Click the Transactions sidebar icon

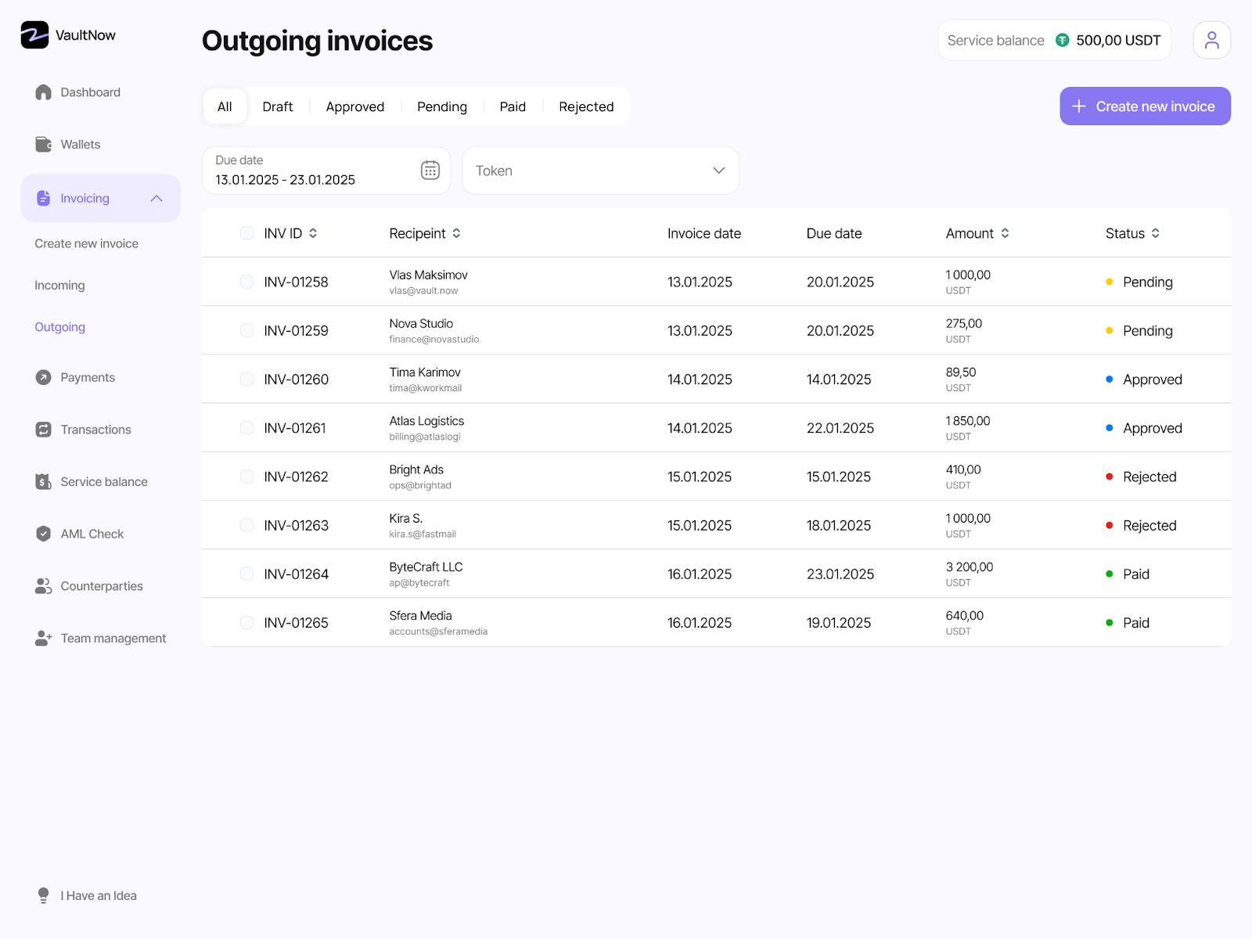tap(44, 430)
